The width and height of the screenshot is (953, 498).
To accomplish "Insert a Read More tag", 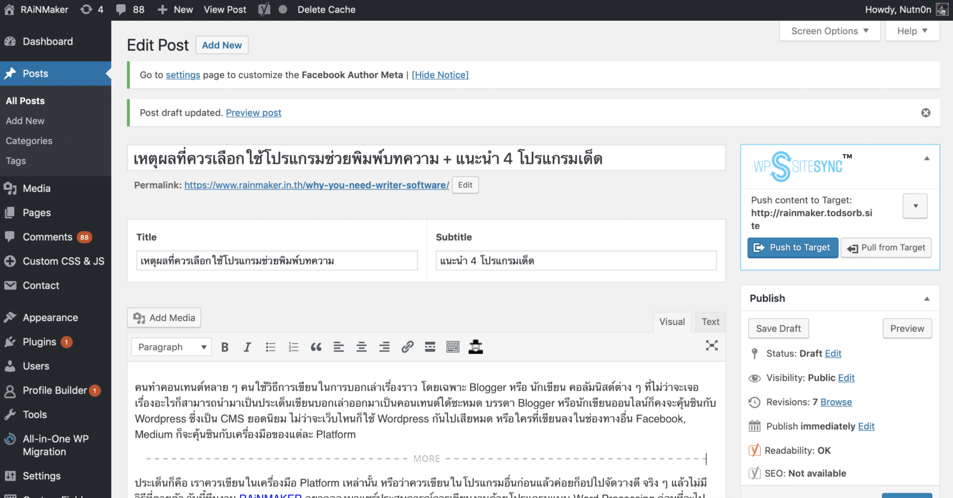I will click(430, 347).
